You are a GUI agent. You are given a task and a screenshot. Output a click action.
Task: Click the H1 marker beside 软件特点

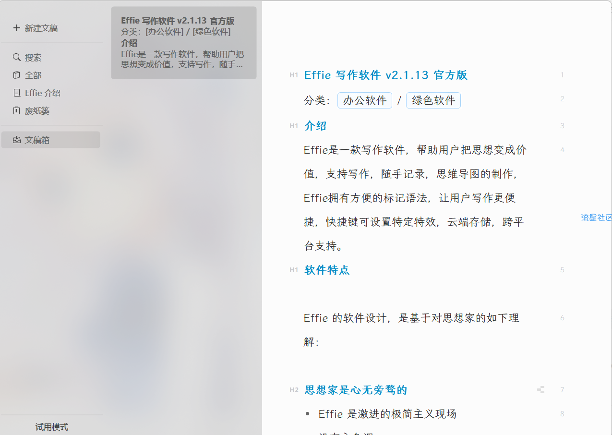point(294,270)
